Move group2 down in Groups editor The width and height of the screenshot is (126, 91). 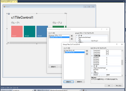click(72, 39)
